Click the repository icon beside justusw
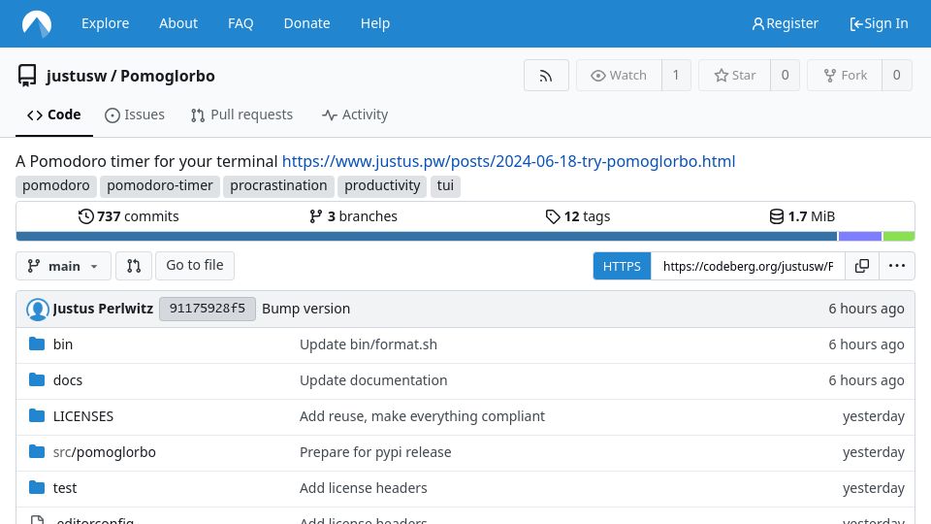The image size is (931, 524). point(27,76)
